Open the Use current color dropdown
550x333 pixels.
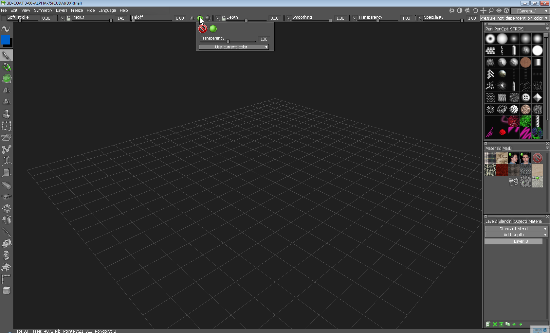point(234,47)
